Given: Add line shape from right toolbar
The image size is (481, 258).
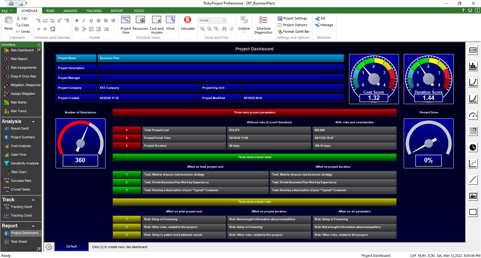Looking at the screenshot, I should click(473, 179).
